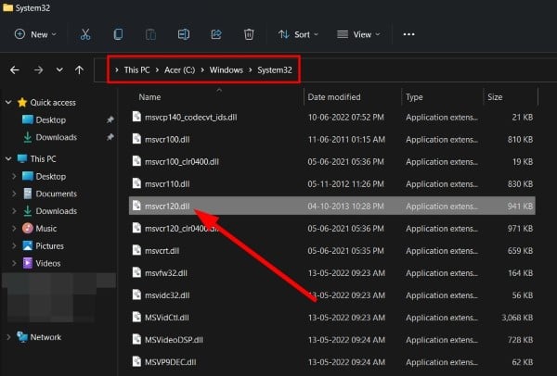Sort by Size column header
Image resolution: width=557 pixels, height=376 pixels.
(495, 97)
